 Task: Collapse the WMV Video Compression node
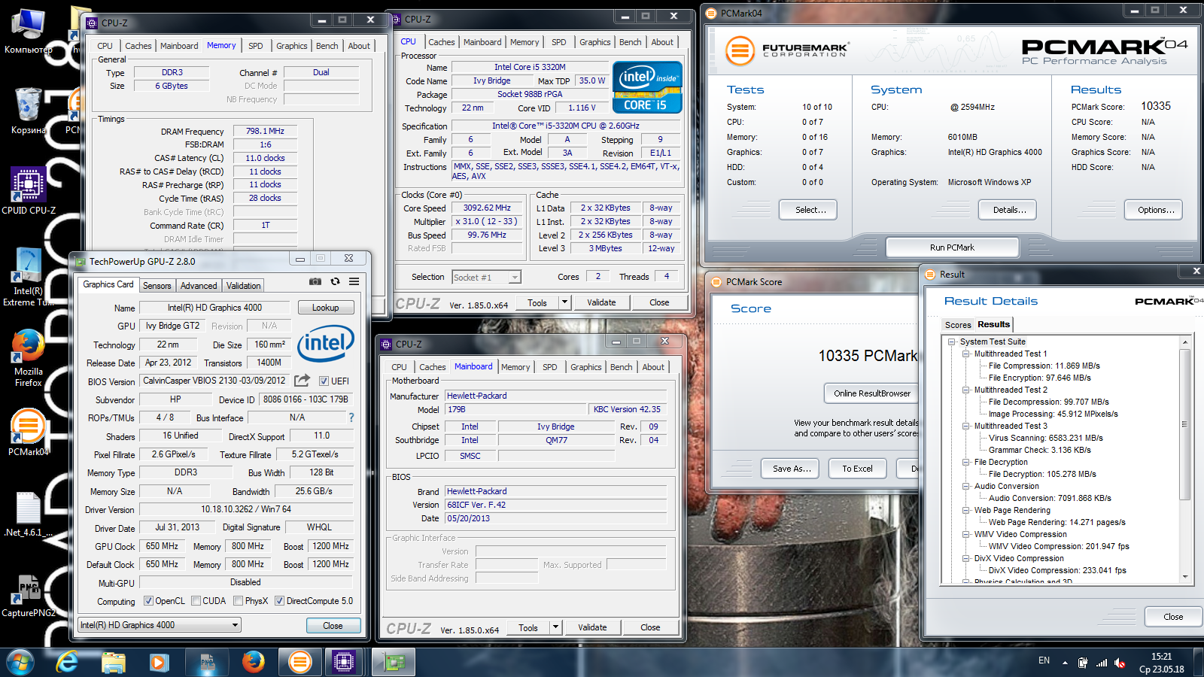point(966,534)
